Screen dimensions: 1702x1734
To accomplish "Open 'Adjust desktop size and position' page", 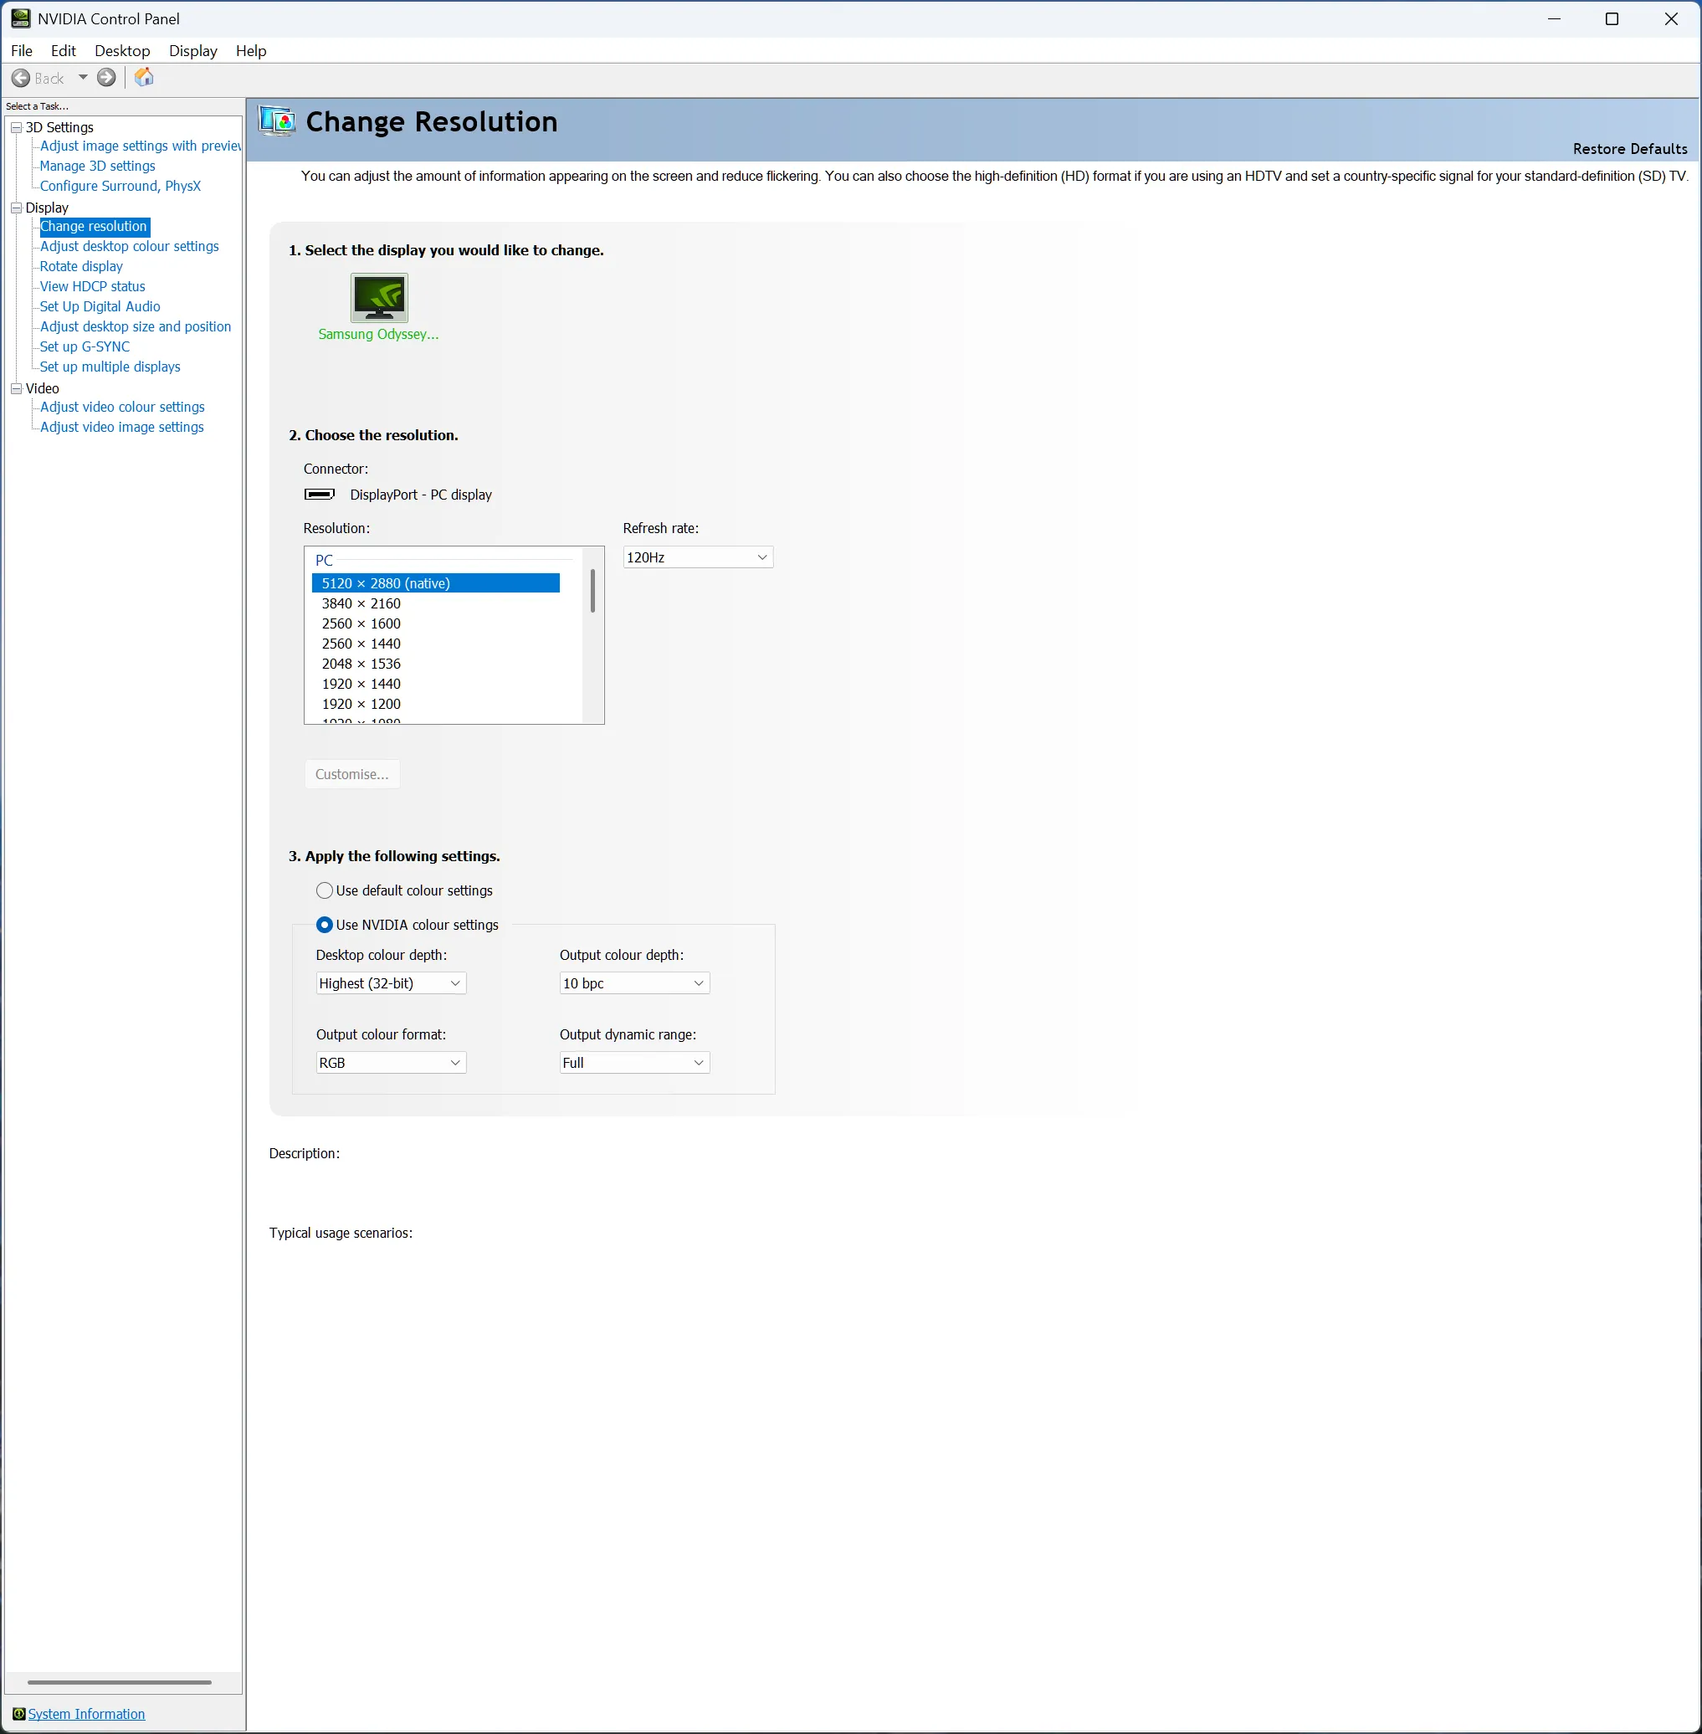I will (x=136, y=327).
